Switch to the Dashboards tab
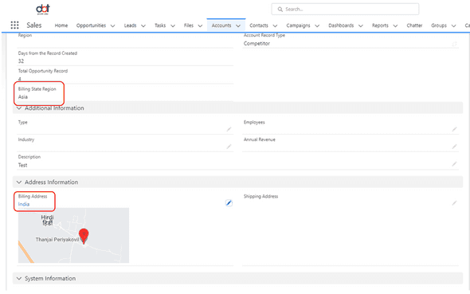 (341, 25)
